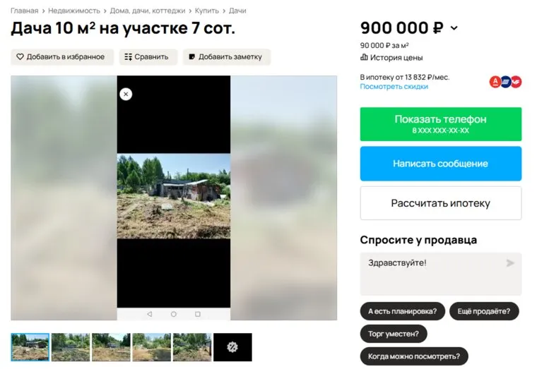Click the heart icon to add to favorites
Image resolution: width=537 pixels, height=369 pixels.
(x=20, y=56)
